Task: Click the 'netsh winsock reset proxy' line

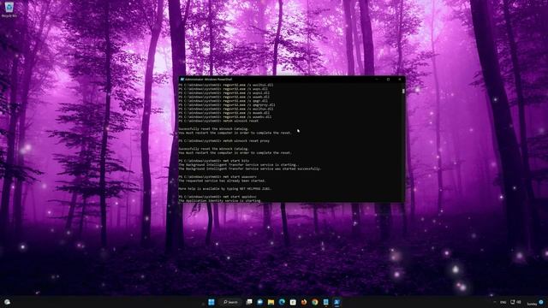Action: (x=224, y=140)
